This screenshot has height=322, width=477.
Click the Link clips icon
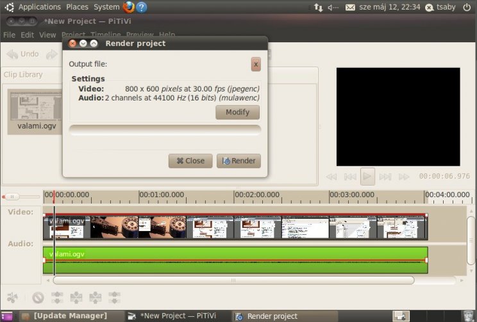click(76, 298)
